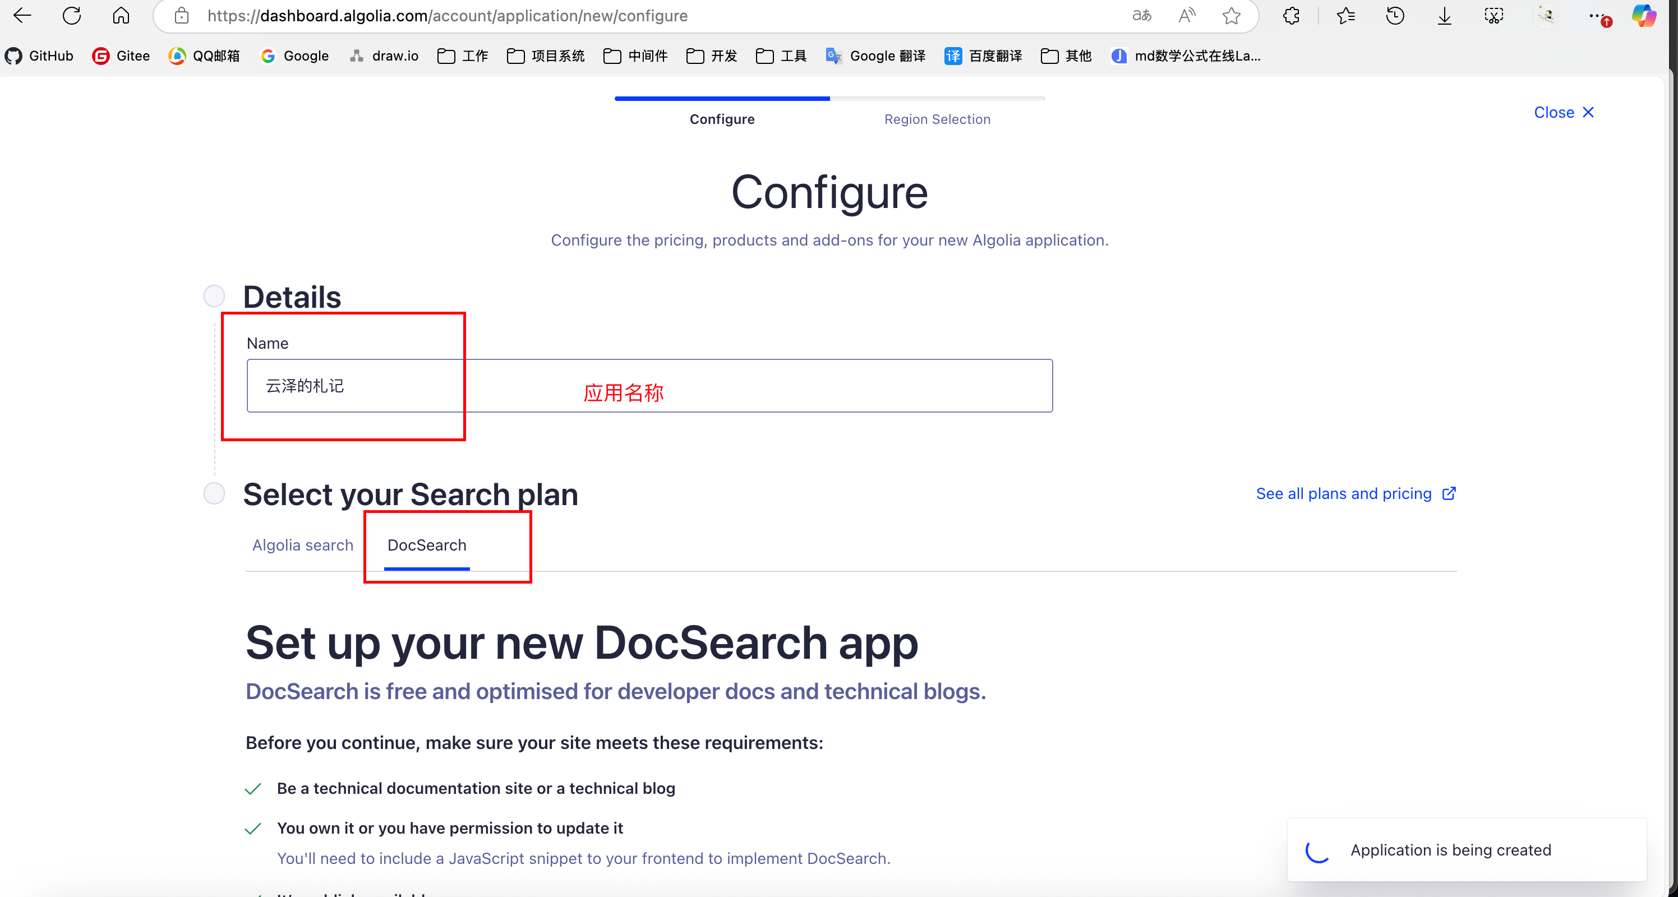
Task: Open QQ邮箱 bookmark
Action: coord(204,56)
